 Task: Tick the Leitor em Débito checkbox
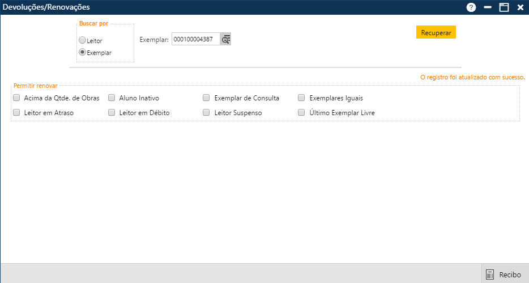click(x=112, y=112)
